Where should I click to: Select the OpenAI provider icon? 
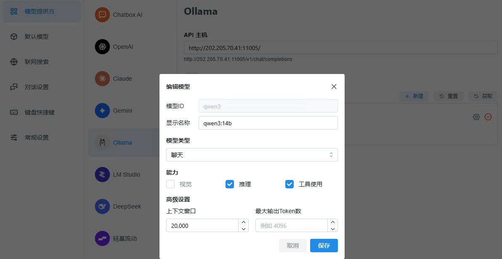pyautogui.click(x=101, y=47)
